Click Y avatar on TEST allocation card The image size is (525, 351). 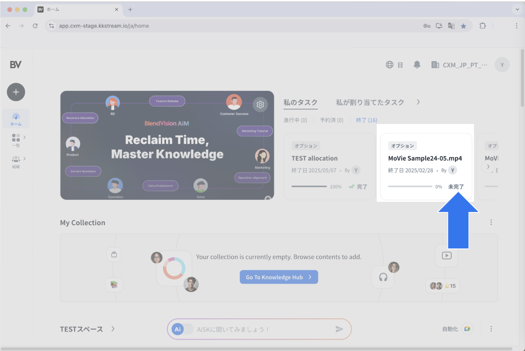pyautogui.click(x=356, y=170)
